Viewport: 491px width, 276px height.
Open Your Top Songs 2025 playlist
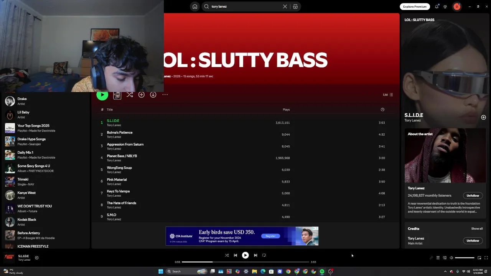(46, 128)
